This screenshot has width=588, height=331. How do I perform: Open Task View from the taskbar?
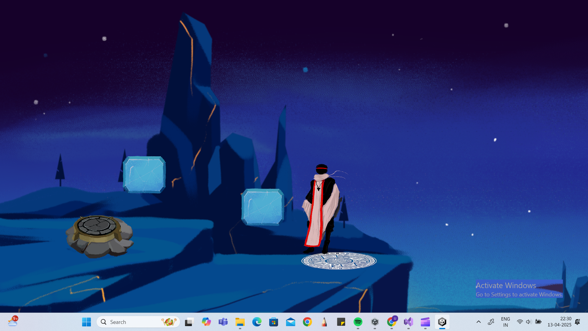click(189, 322)
